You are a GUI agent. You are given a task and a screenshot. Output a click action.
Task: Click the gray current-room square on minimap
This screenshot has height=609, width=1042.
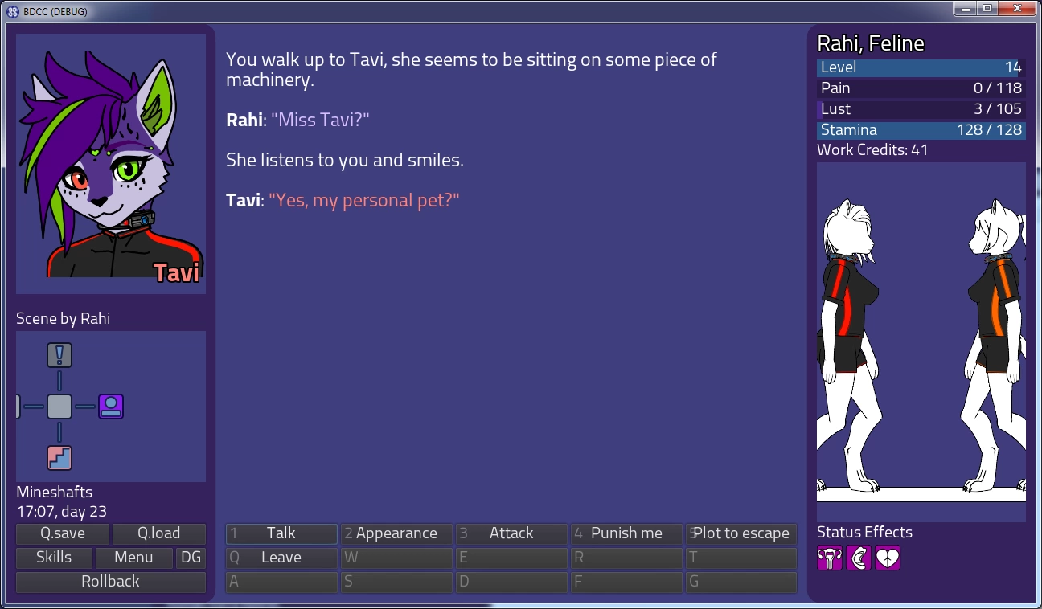point(59,407)
